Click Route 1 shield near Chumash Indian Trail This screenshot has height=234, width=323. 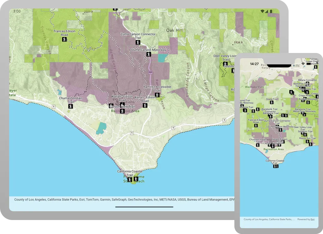(54, 107)
